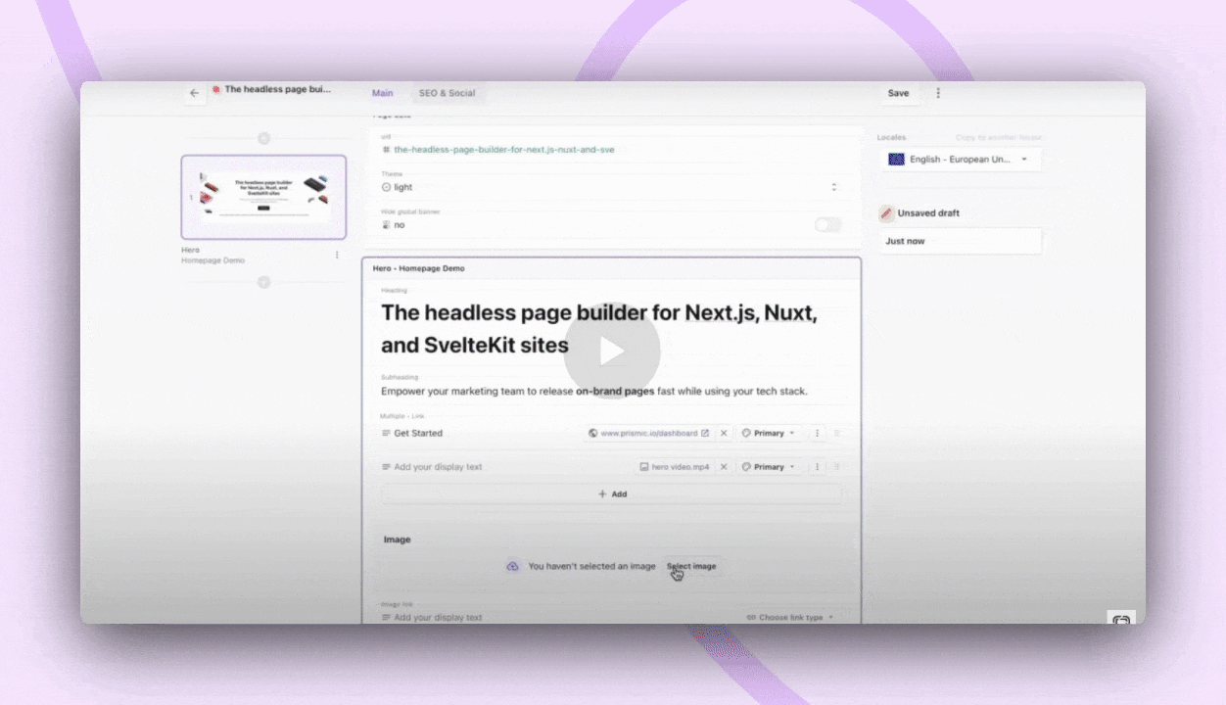
Task: Click the drag handle on Add your display text
Action: (x=384, y=467)
